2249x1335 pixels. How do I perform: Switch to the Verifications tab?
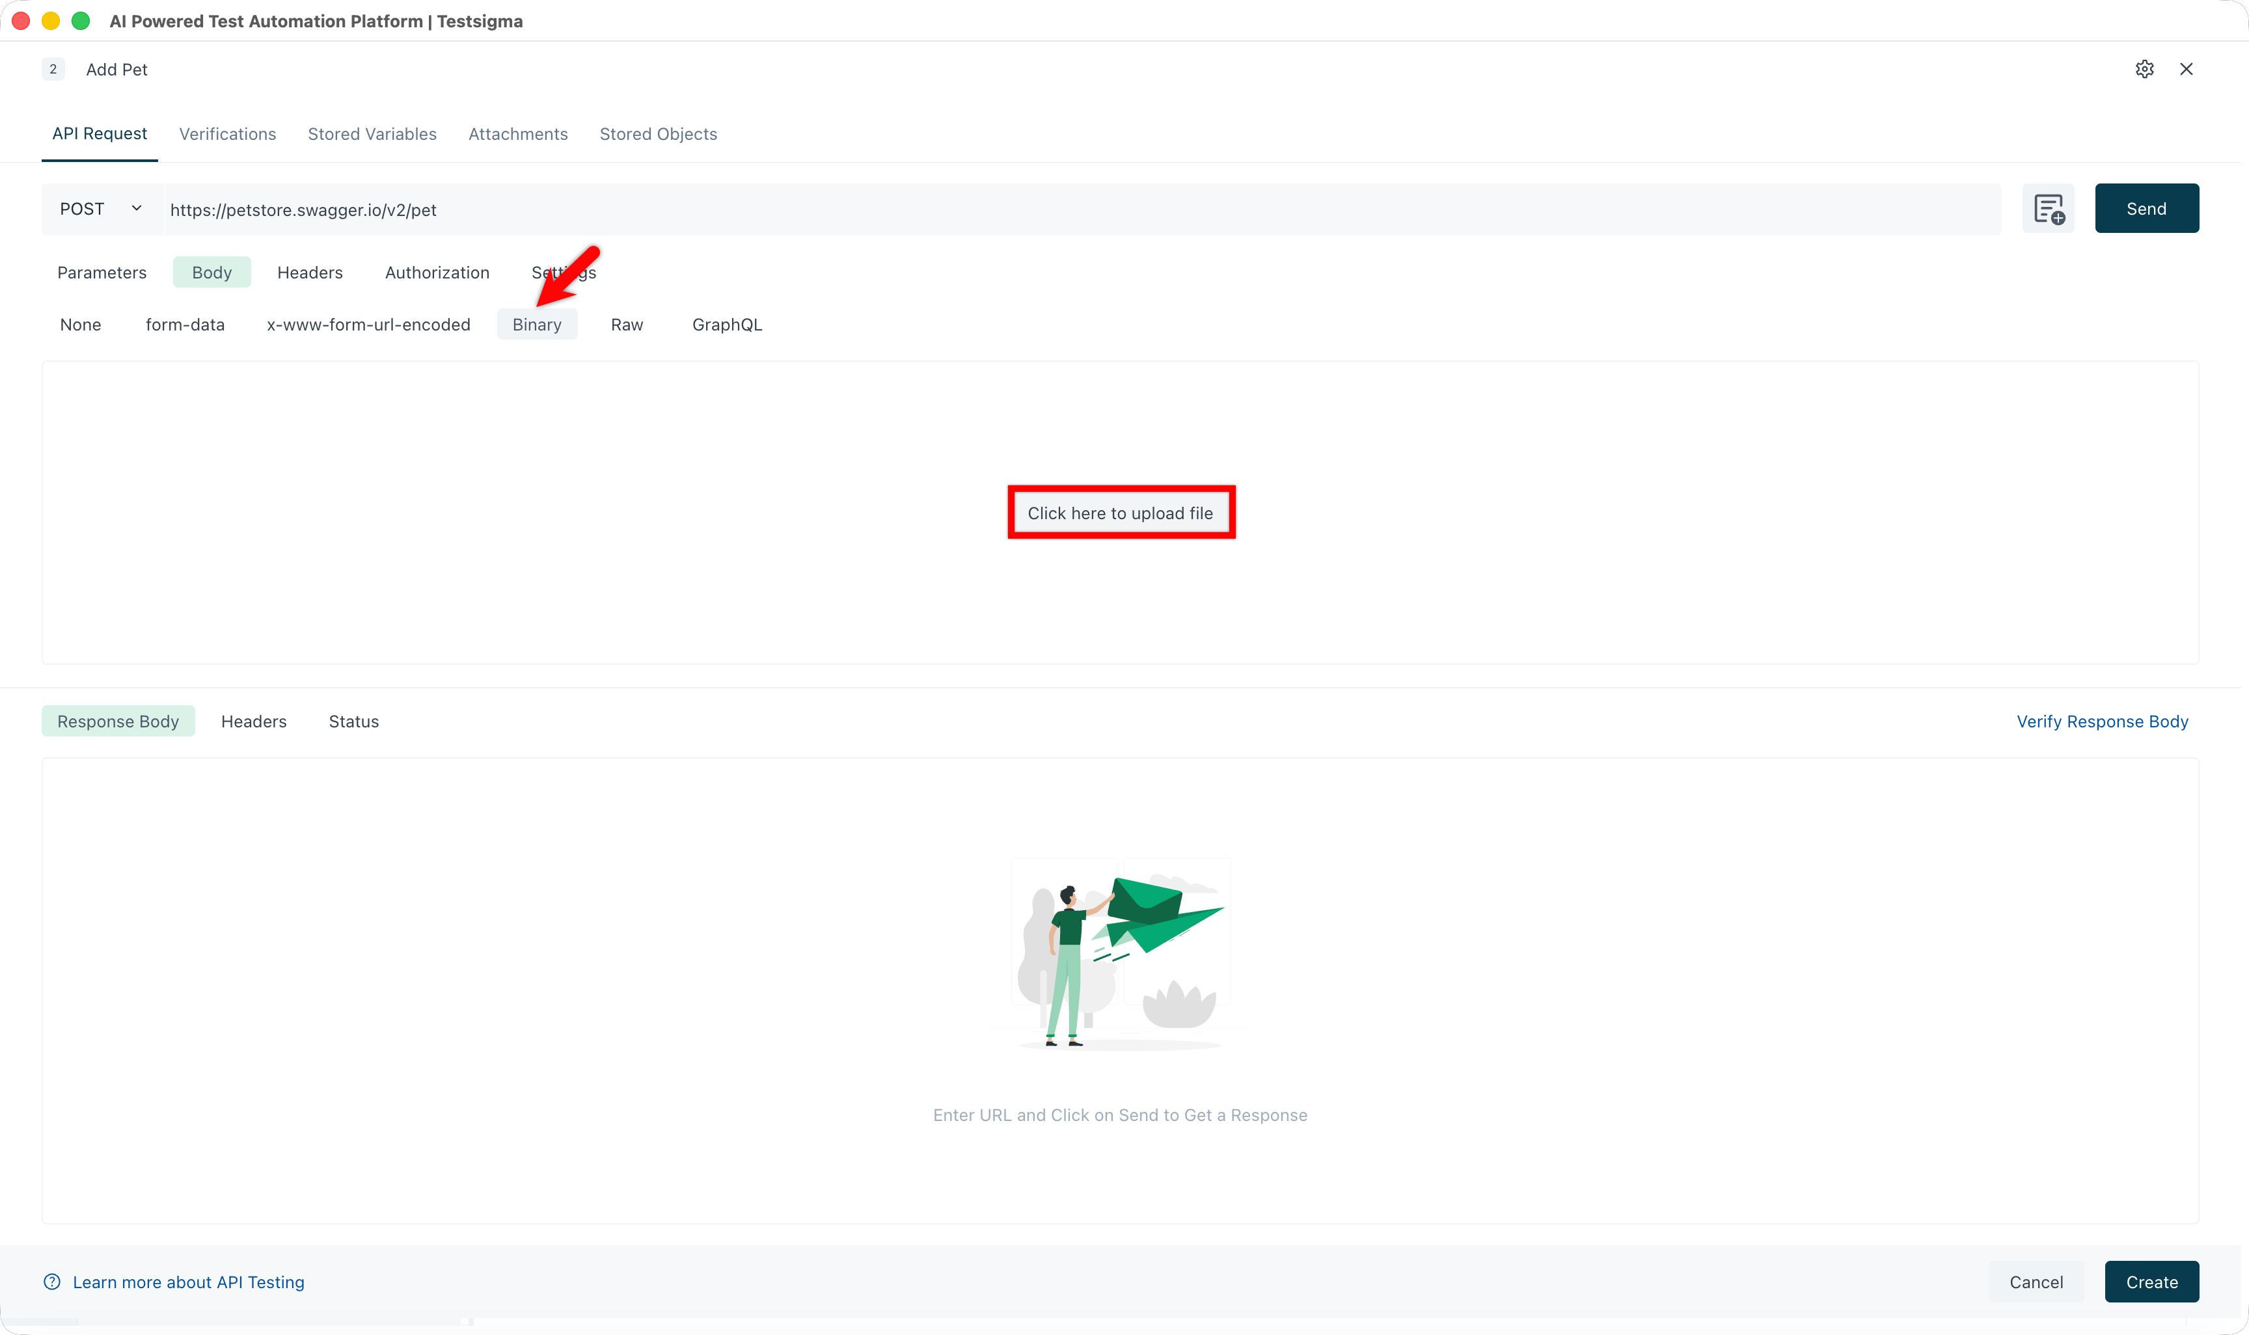click(x=228, y=134)
